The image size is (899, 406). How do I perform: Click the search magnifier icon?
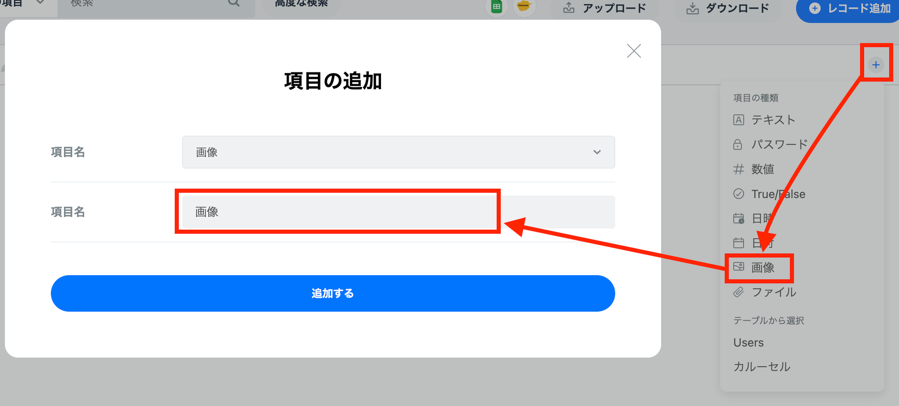(234, 3)
